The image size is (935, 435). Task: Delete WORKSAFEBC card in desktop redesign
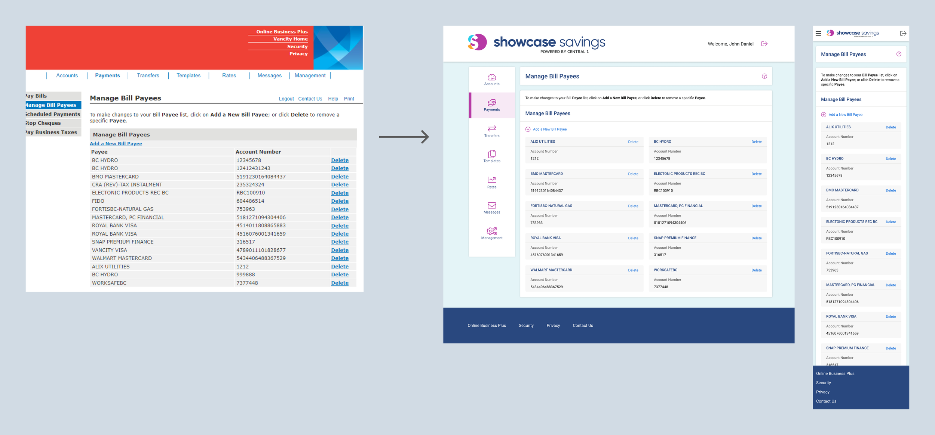757,270
